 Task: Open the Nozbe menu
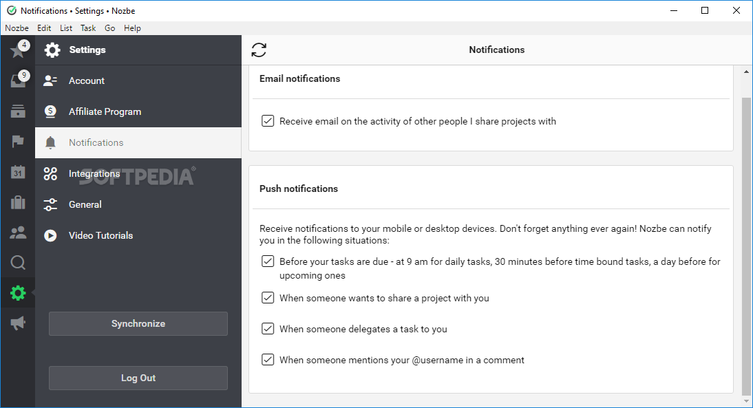click(x=17, y=28)
